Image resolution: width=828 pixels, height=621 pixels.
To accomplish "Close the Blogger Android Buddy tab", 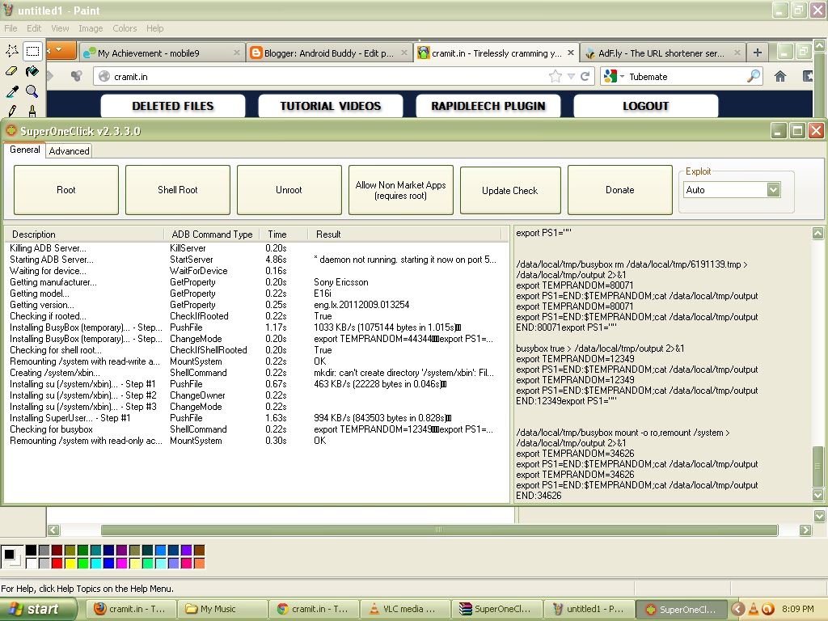I will (x=404, y=53).
